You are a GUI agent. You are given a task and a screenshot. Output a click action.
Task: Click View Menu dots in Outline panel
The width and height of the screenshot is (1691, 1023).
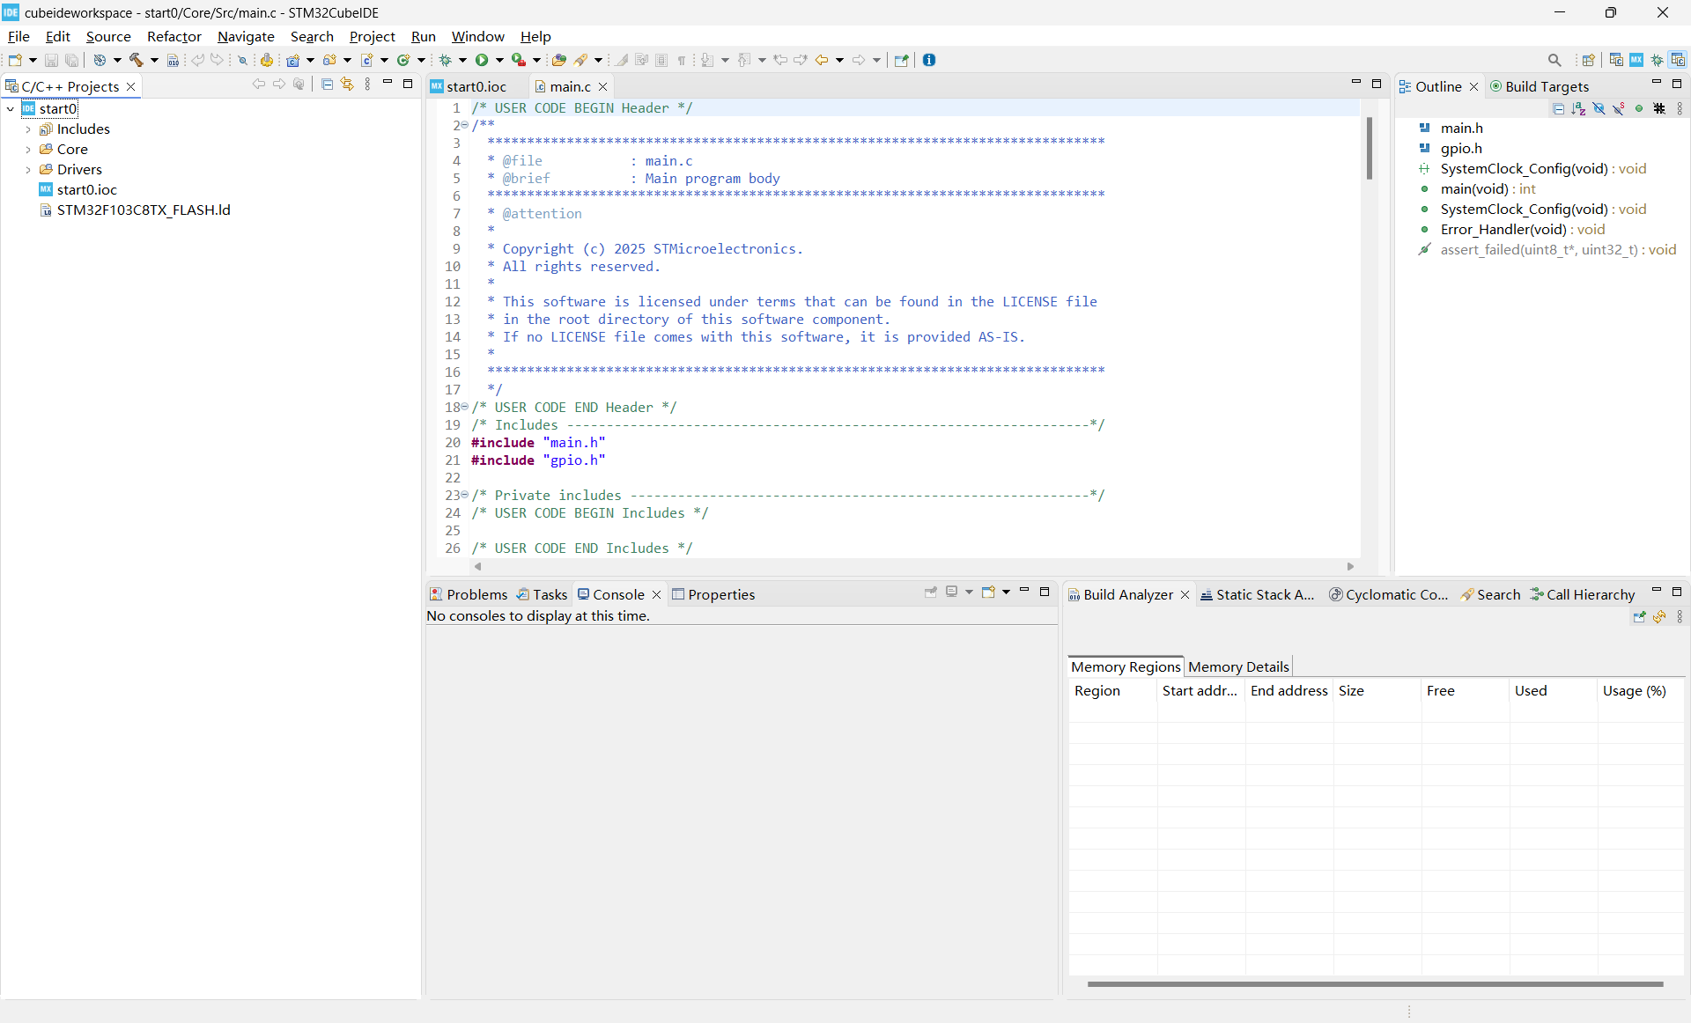point(1680,108)
